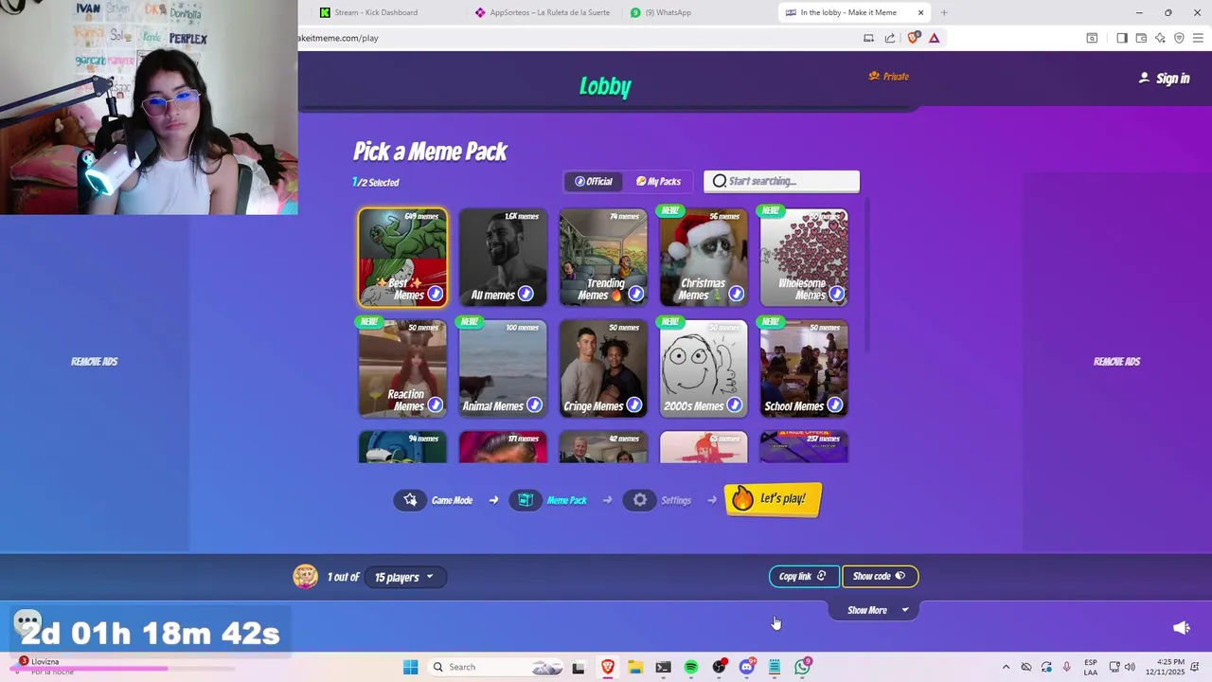Open the Brave Wallet icon

tap(1141, 38)
